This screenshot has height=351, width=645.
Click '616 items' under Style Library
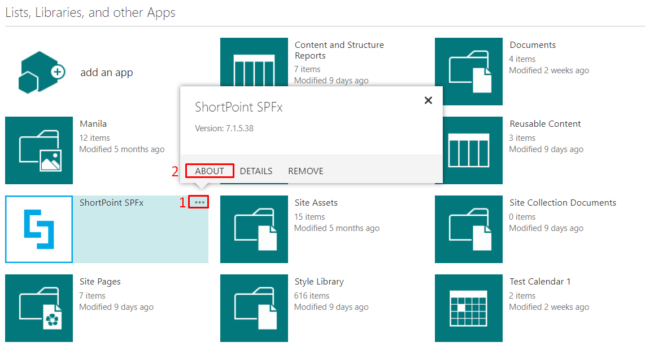312,296
